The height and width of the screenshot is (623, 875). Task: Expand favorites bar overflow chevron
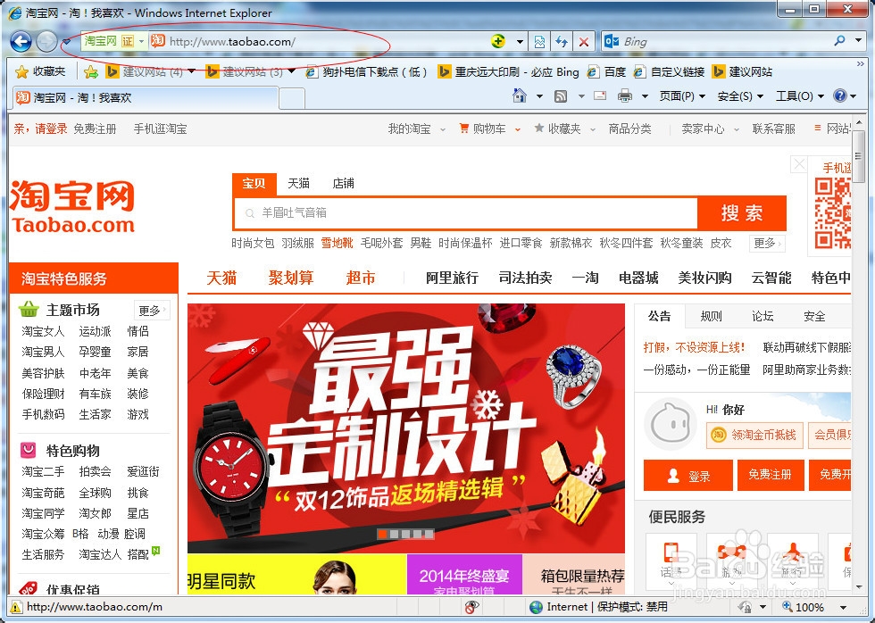click(860, 63)
